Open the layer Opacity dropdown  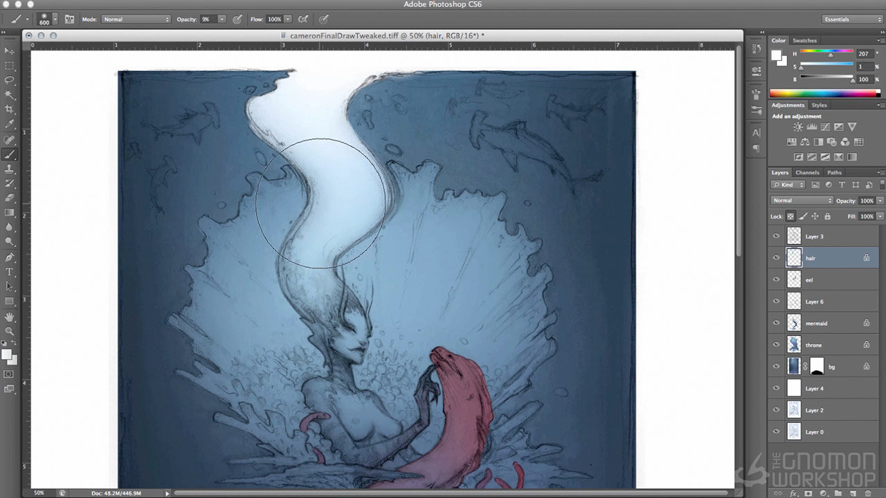[880, 201]
